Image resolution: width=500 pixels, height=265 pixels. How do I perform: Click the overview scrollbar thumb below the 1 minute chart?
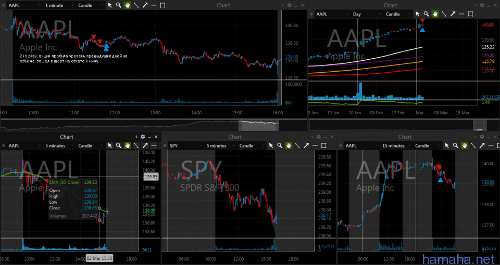[259, 125]
